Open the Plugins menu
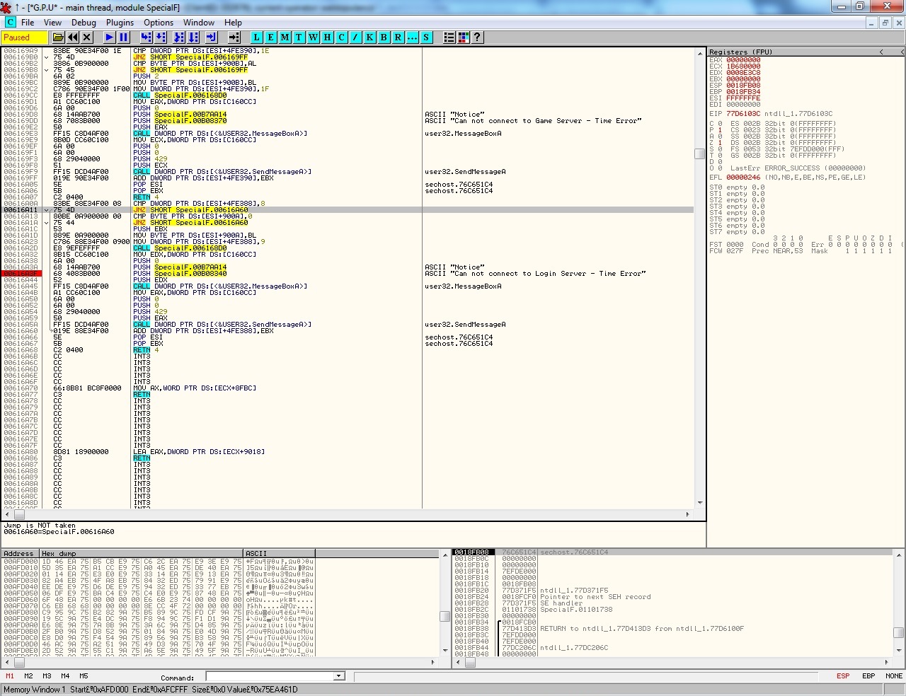The width and height of the screenshot is (906, 696). pyautogui.click(x=120, y=23)
